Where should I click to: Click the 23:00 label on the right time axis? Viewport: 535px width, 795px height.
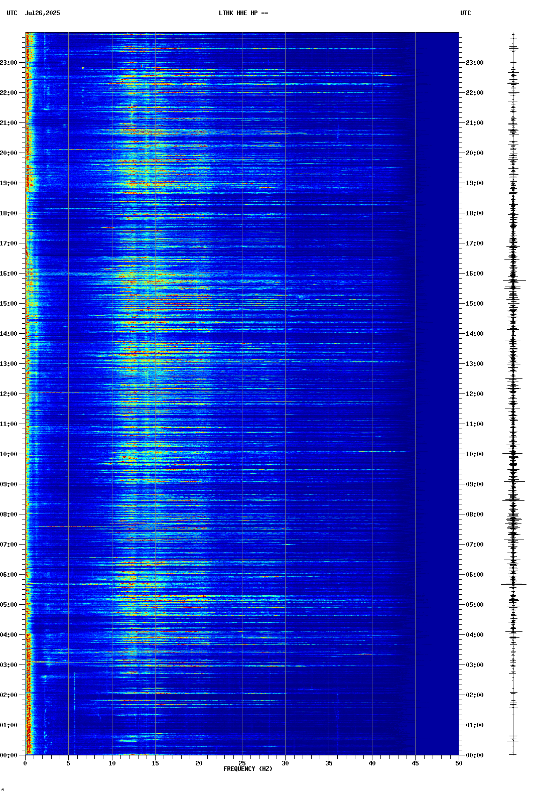pos(475,63)
